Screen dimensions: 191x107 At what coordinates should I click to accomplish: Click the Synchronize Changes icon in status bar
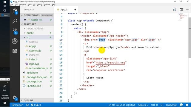click(x=27, y=105)
